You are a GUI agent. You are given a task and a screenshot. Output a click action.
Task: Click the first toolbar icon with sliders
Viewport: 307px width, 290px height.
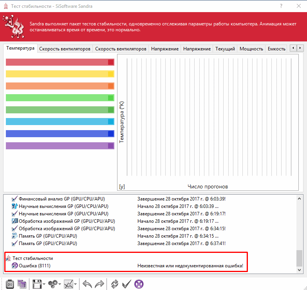[x=10, y=284]
